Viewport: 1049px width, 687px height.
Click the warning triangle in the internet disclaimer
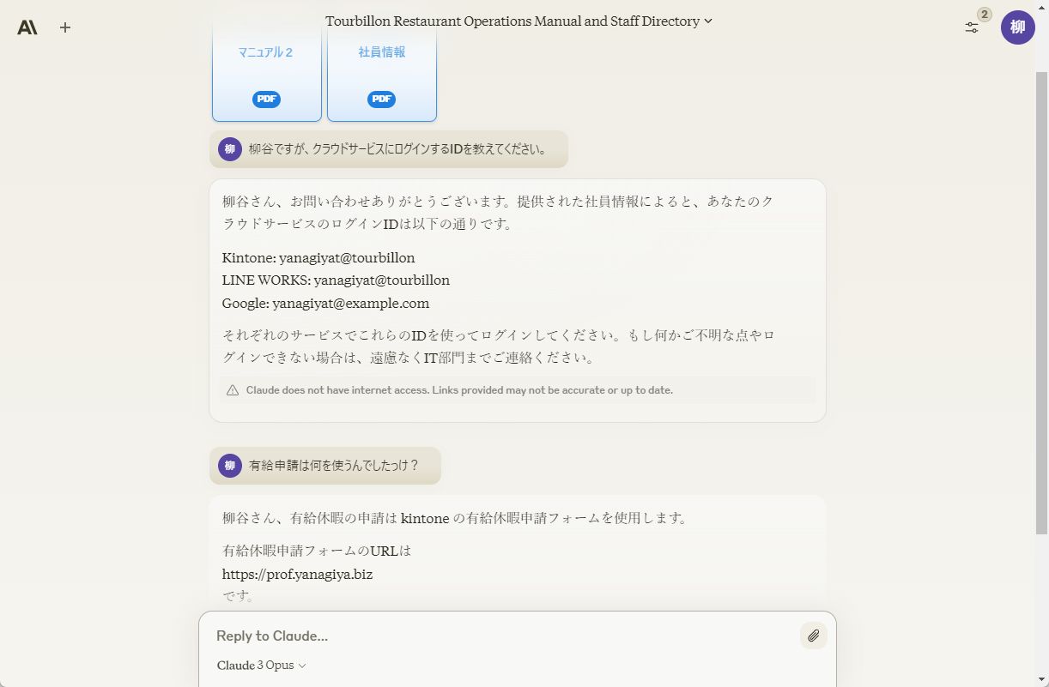tap(232, 390)
